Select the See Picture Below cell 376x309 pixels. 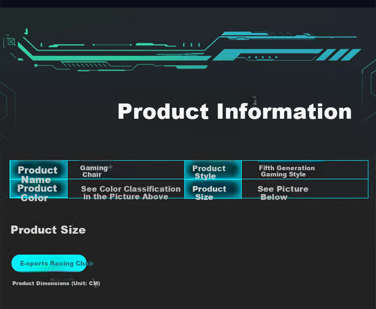(305, 189)
